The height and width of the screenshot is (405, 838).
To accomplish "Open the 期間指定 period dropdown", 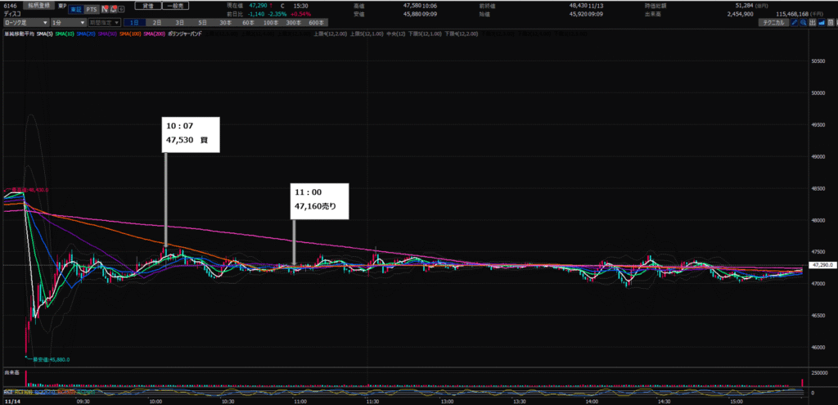I will (105, 23).
